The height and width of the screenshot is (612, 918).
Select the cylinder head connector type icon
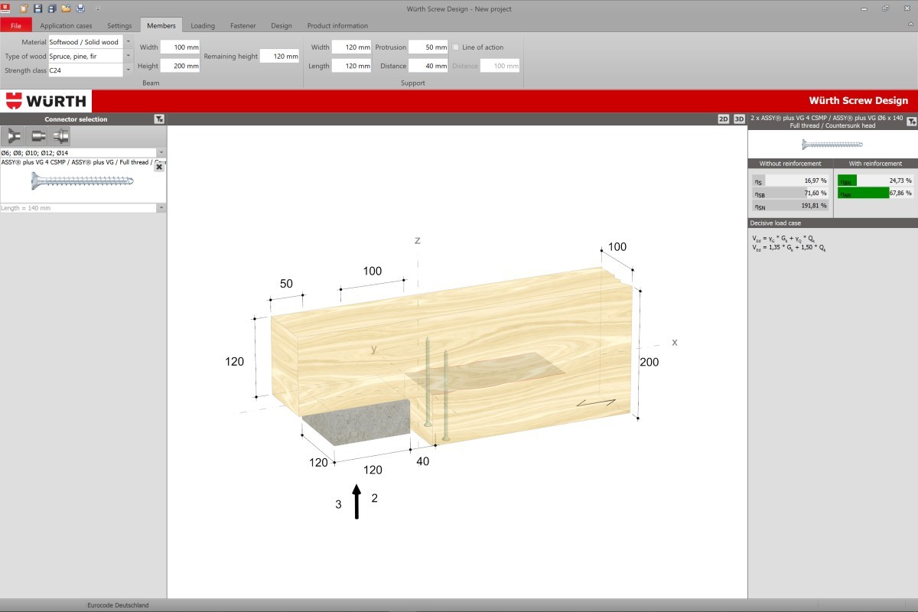coord(37,136)
